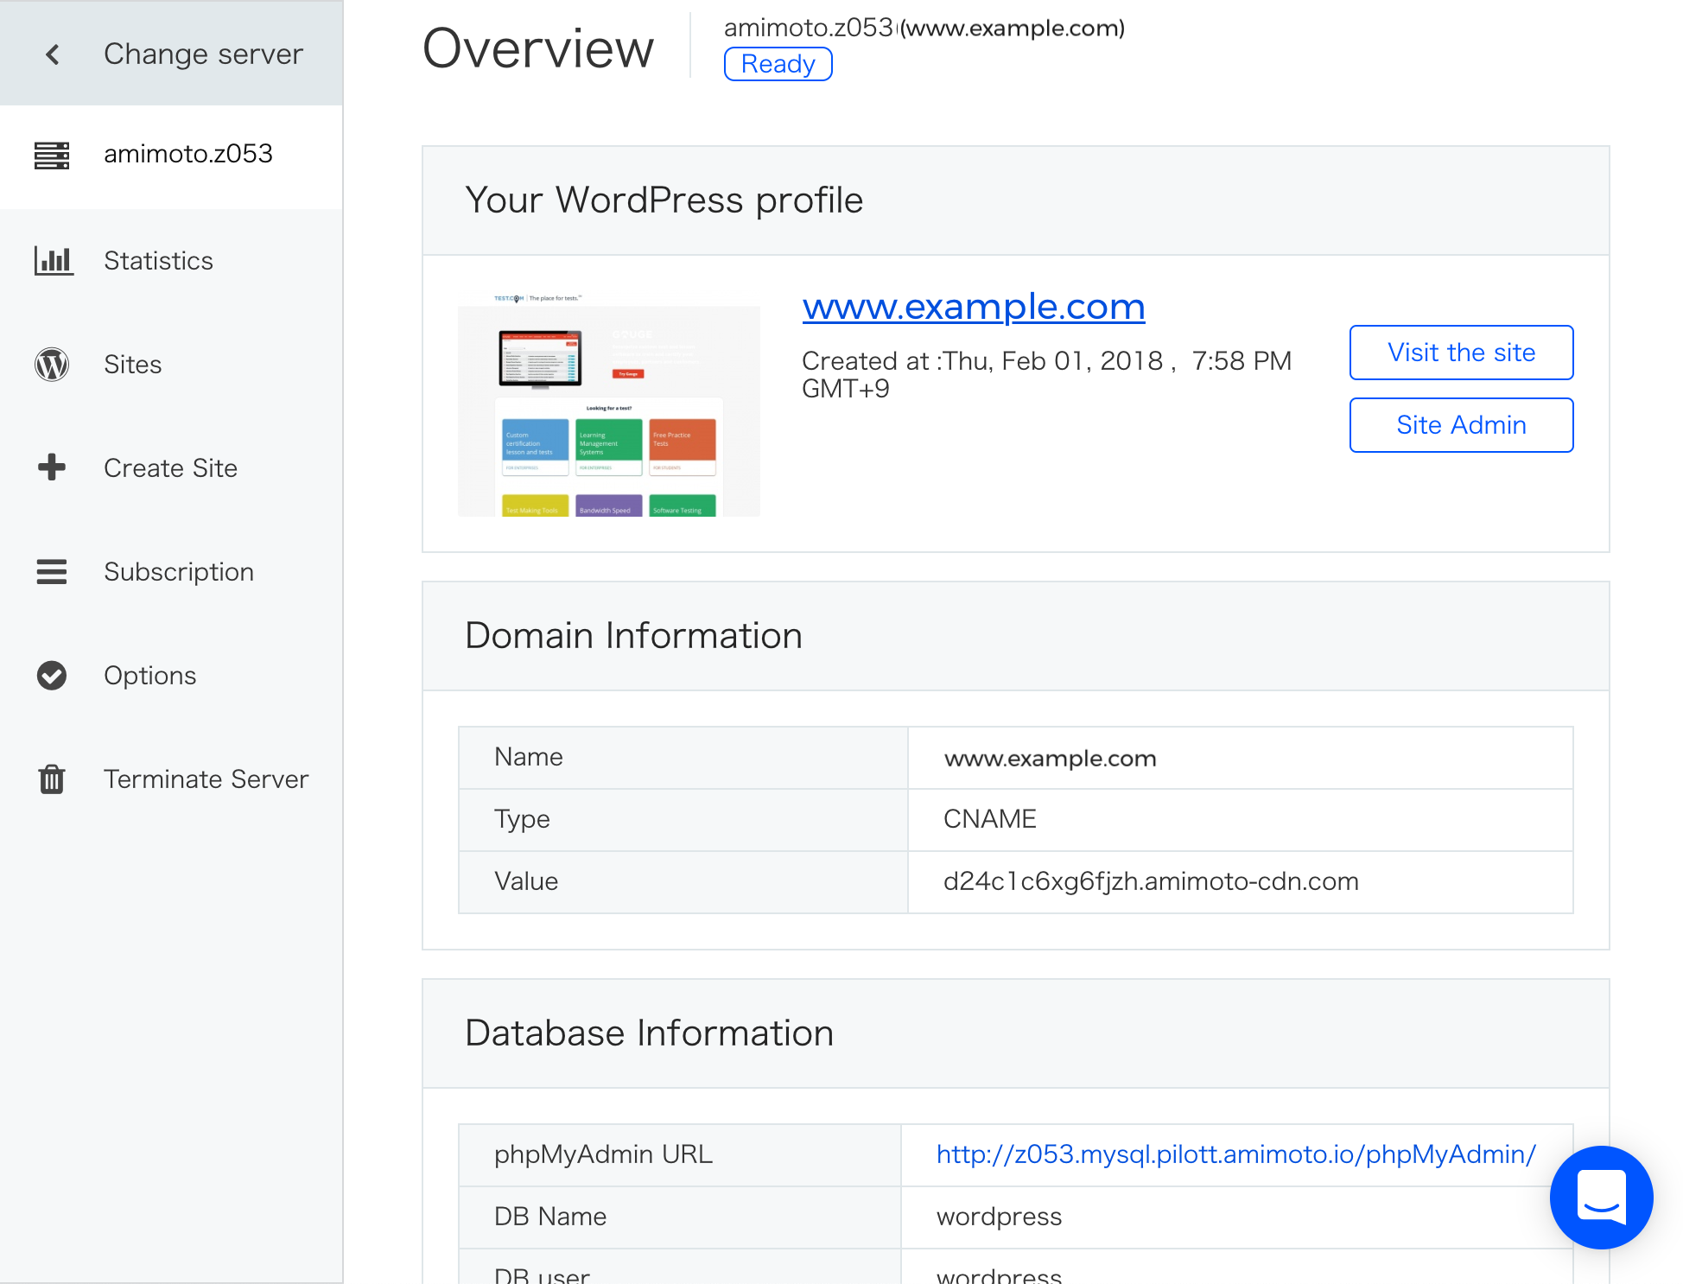Click the plus icon for Create Site
Viewport: 1683px width, 1284px height.
tap(52, 467)
